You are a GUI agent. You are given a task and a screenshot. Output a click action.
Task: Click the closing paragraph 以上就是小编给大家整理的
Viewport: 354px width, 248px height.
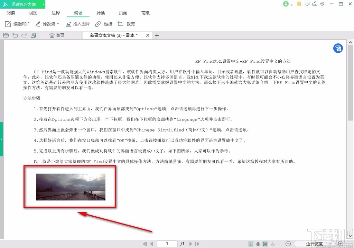pos(165,162)
